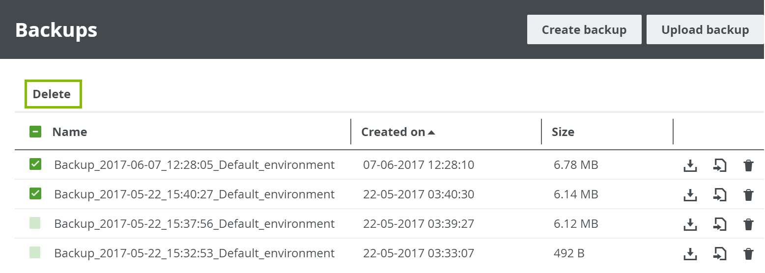Check the 15:37:56 backup checkbox
765x273 pixels.
35,223
